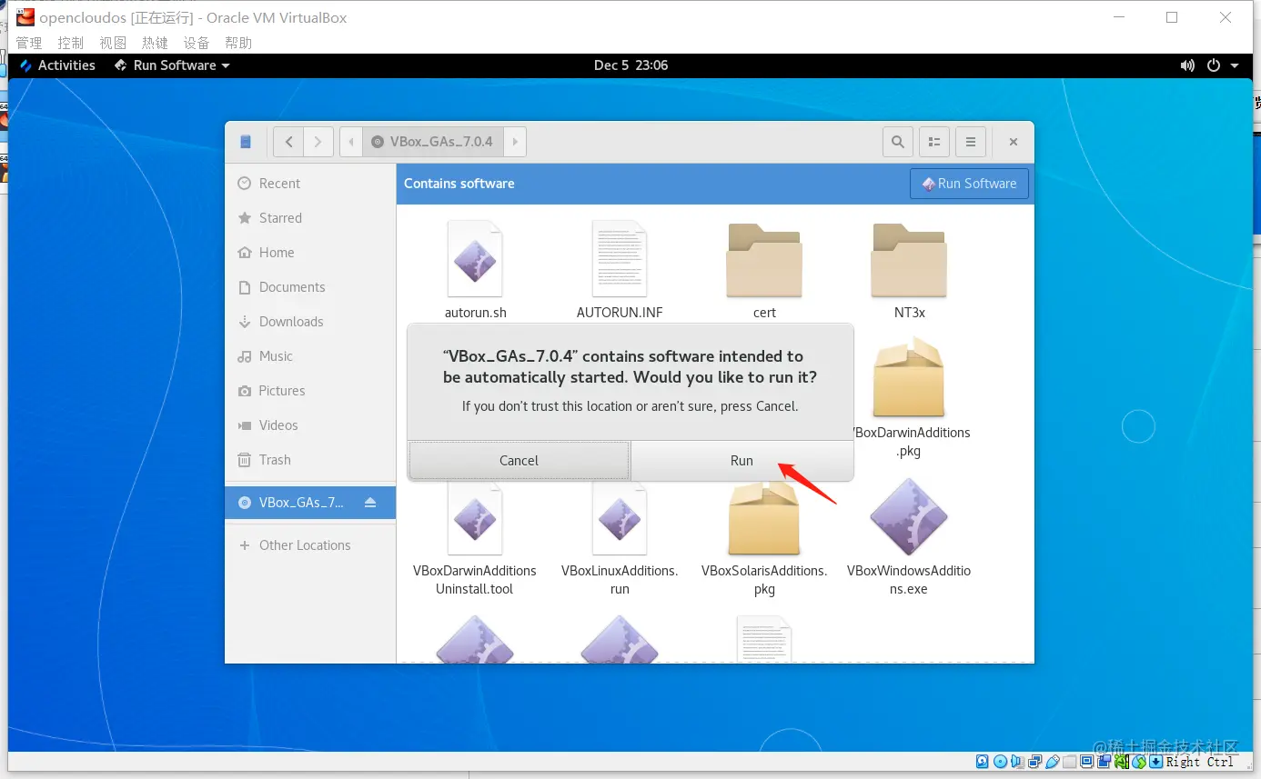Click the audio status icon in VirtualBox
This screenshot has height=779, width=1261.
coord(1018,762)
